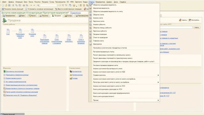Click the Undo arrow toolbar icon
This screenshot has height=115, width=204.
pos(31,5)
